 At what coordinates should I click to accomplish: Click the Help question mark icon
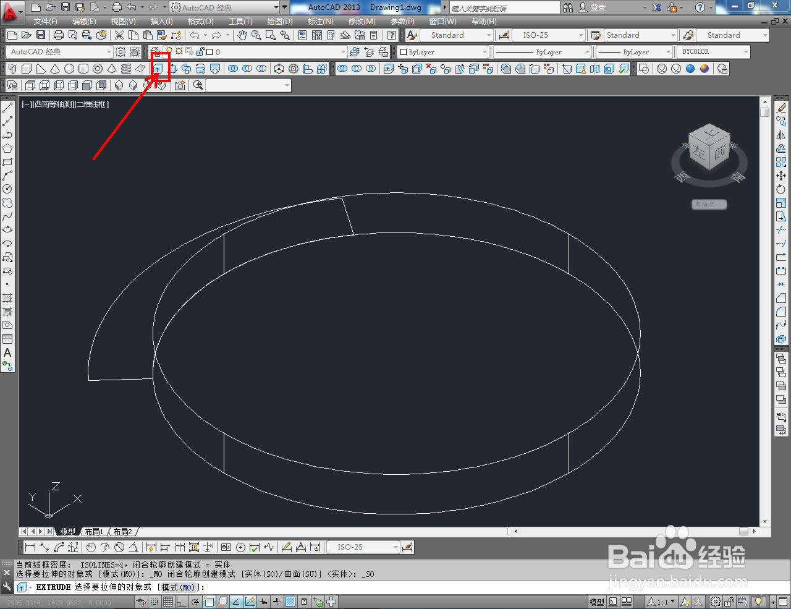(700, 7)
